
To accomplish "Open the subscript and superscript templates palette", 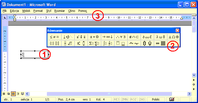I will [x=81, y=43].
